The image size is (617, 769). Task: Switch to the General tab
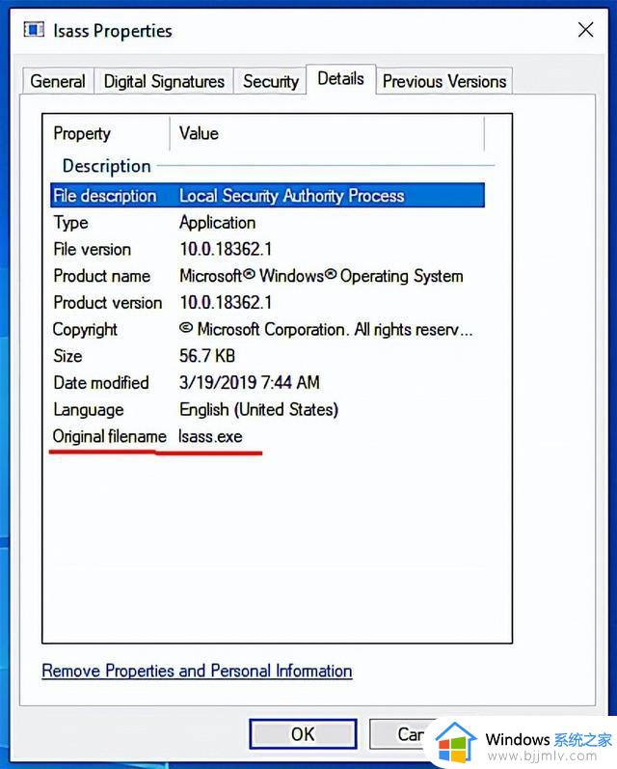click(58, 81)
